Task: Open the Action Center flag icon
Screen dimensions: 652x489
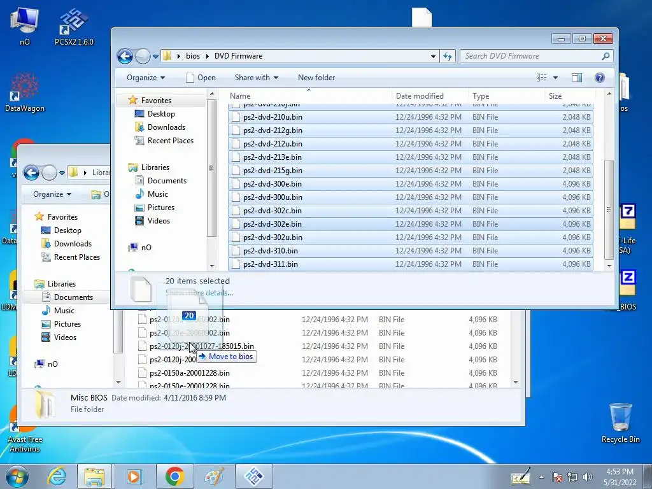Action: [x=557, y=477]
